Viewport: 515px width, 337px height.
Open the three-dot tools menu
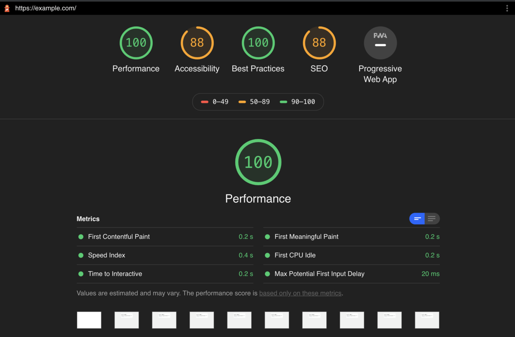[x=507, y=8]
